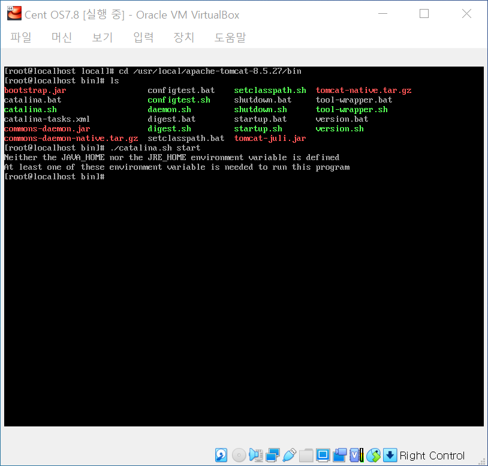Image resolution: width=488 pixels, height=466 pixels.
Task: Click the hard disk activity status icon
Action: coord(221,455)
